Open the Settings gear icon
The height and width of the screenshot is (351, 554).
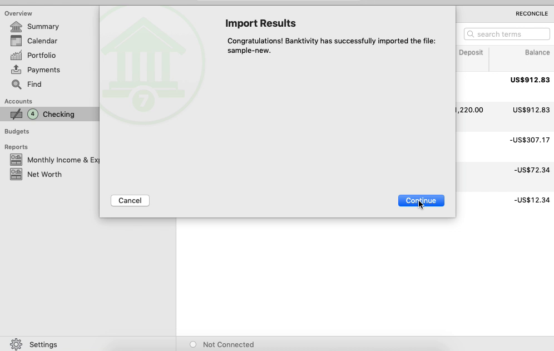coord(16,344)
